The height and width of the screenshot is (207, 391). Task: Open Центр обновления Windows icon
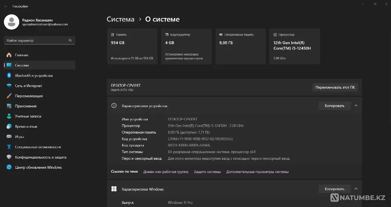click(x=9, y=167)
